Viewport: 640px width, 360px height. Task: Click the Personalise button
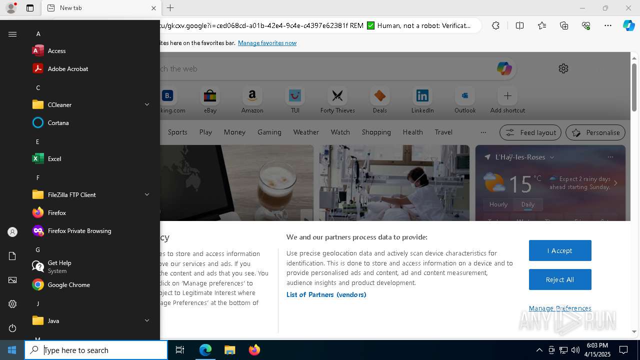595,132
